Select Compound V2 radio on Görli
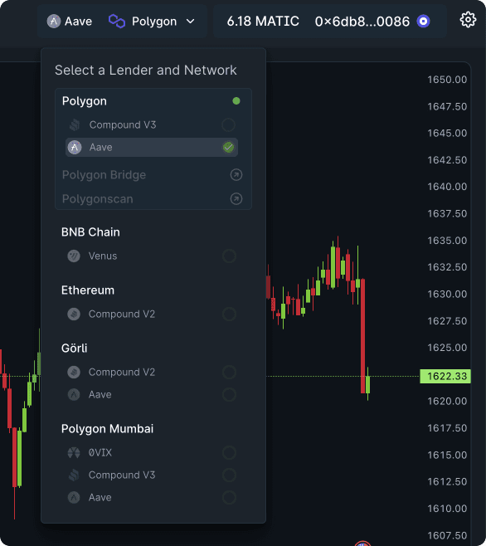The height and width of the screenshot is (546, 486). (229, 372)
